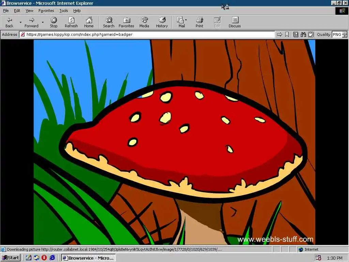Click the mushroom animation content
Image resolution: width=349 pixels, height=262 pixels.
click(x=174, y=142)
